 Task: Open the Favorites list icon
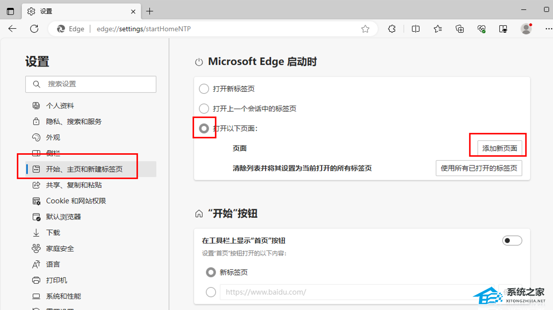(x=437, y=29)
